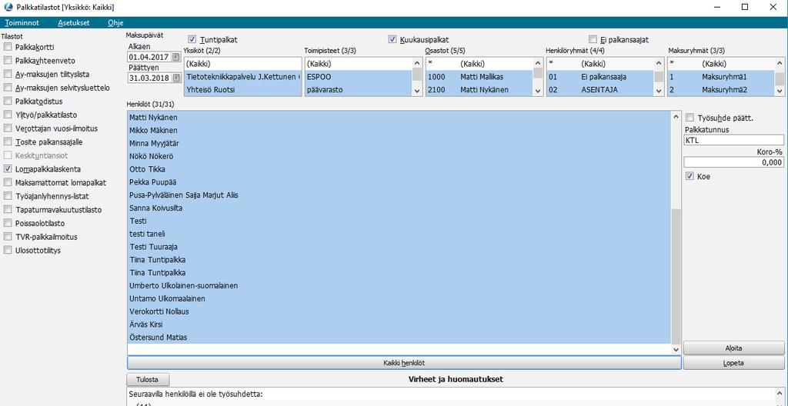Select Maksuryhmä2 in Maksuryhmät list

click(x=722, y=90)
